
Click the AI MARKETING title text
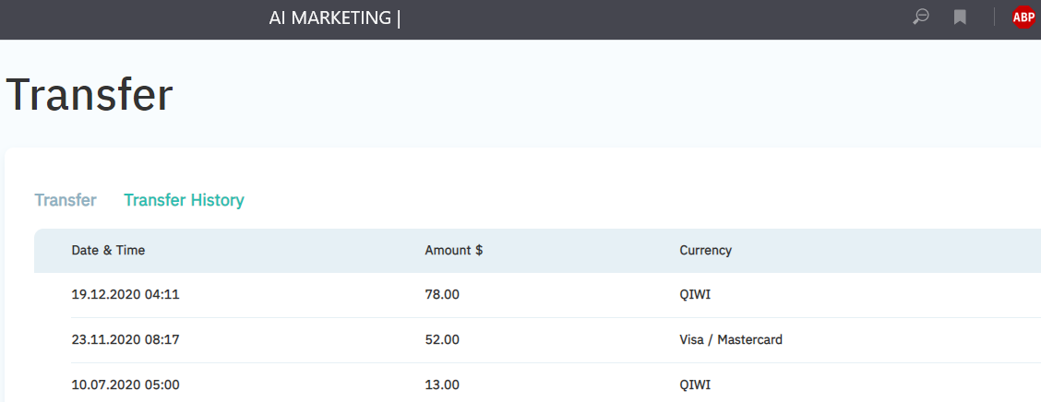pos(329,18)
